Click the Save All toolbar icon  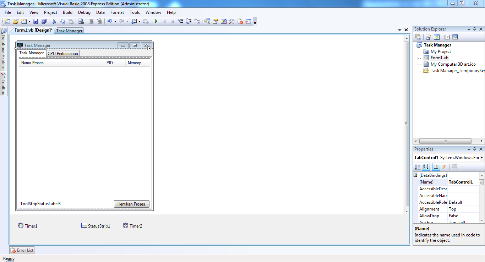pyautogui.click(x=44, y=22)
